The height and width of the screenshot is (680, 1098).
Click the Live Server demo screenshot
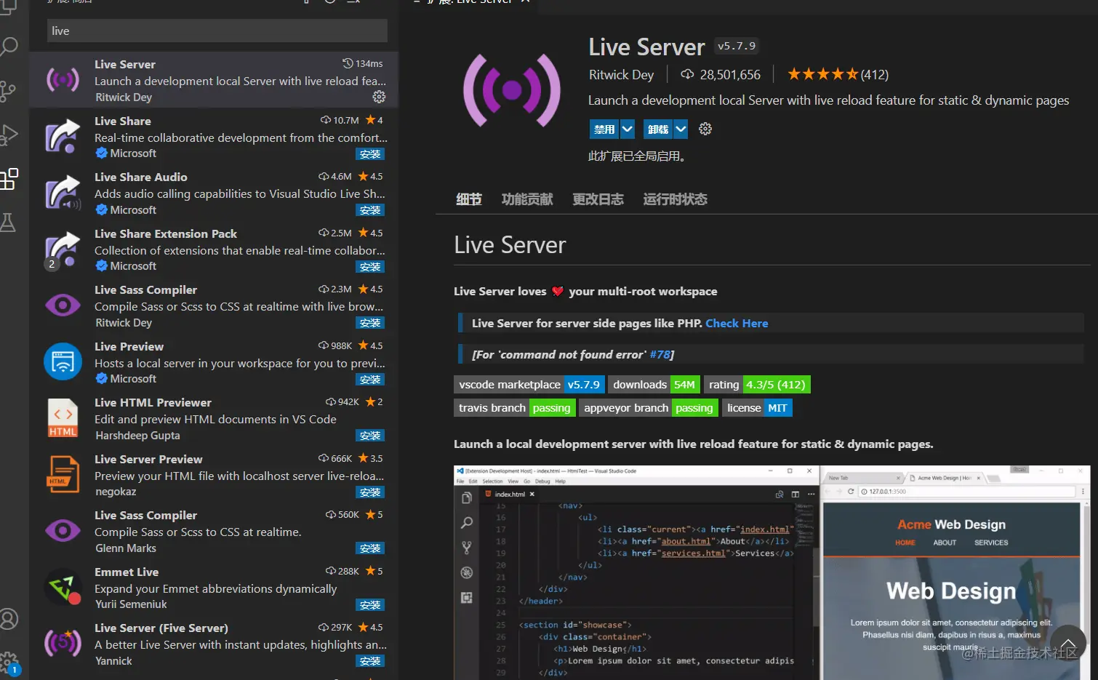(772, 572)
